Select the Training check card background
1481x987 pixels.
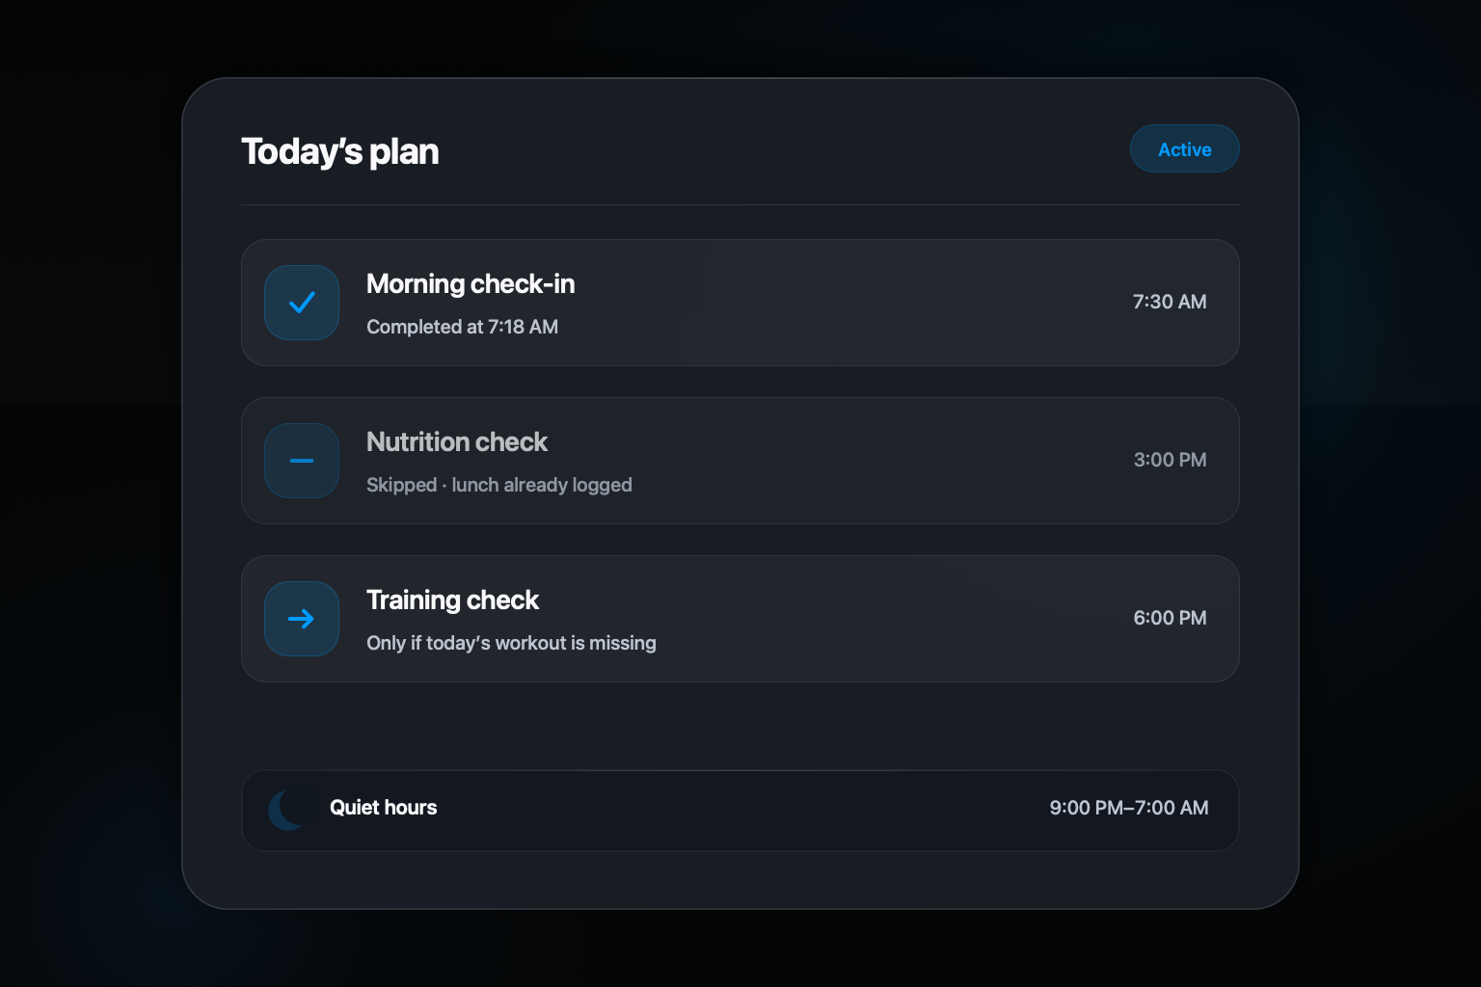point(740,619)
